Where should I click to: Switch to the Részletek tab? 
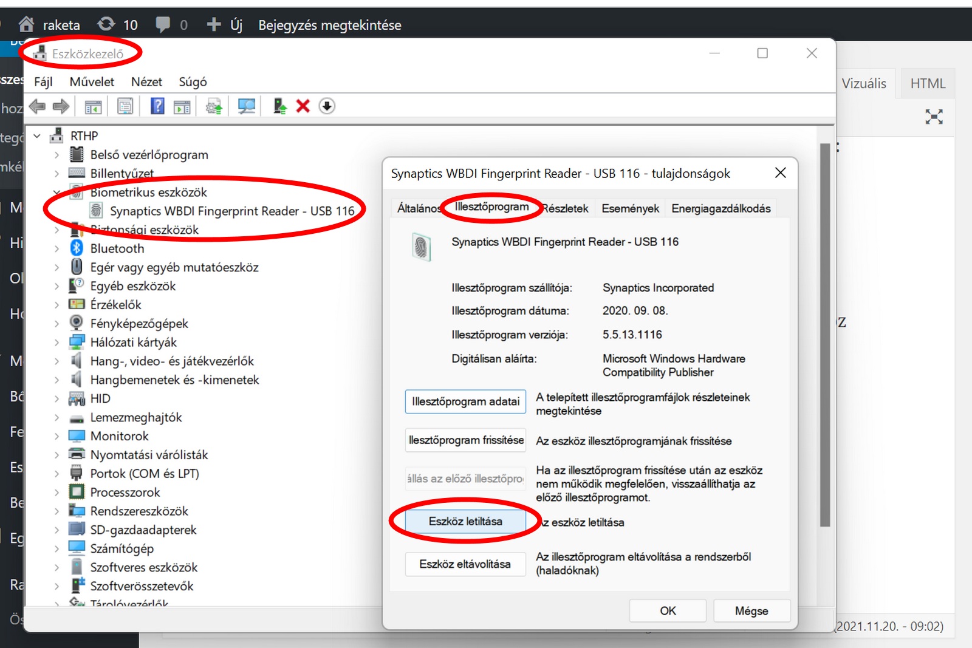pyautogui.click(x=566, y=209)
